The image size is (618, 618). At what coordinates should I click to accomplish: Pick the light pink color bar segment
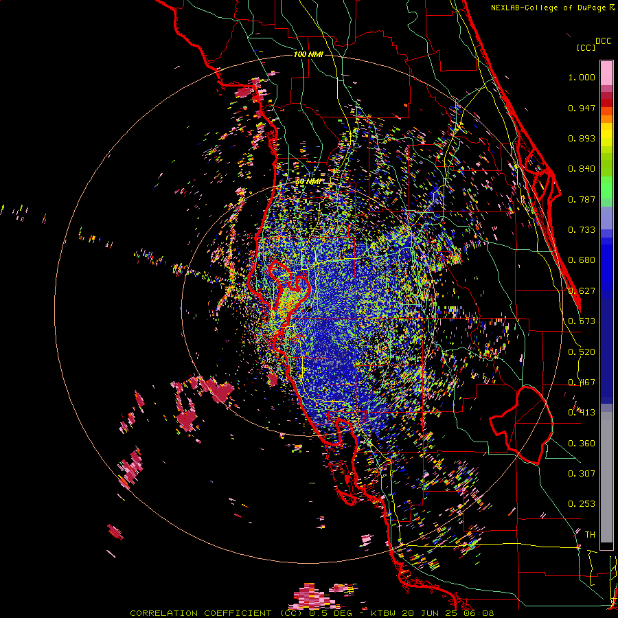click(x=606, y=73)
